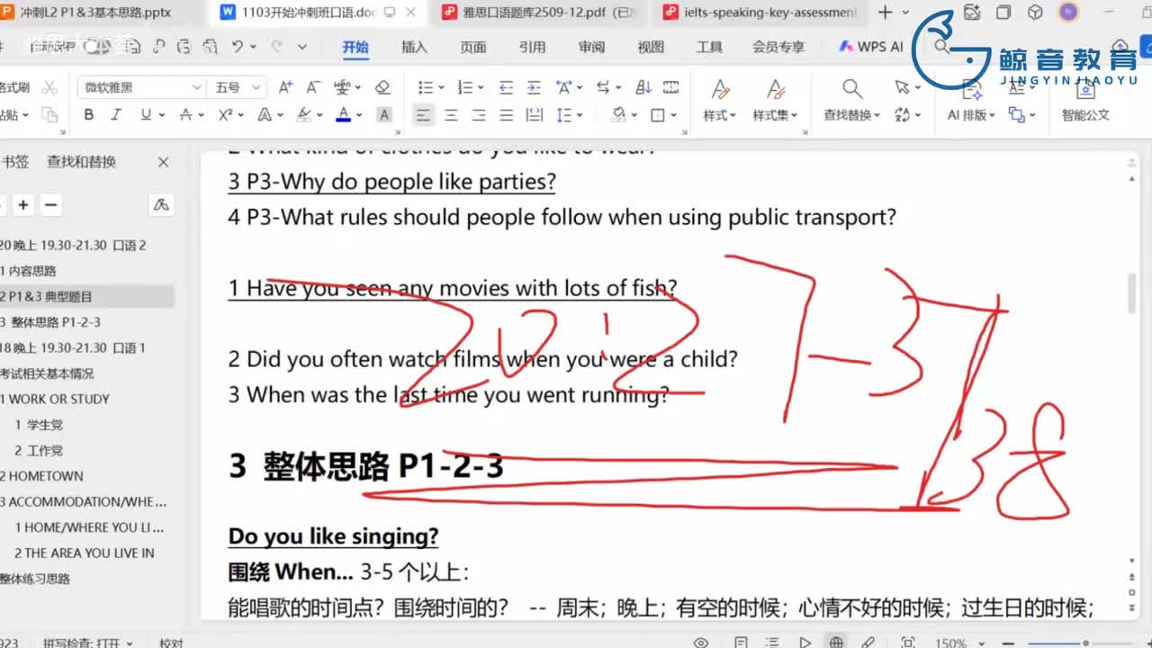This screenshot has width=1152, height=648.
Task: Switch to the 视图 ribbon tab
Action: [x=651, y=47]
